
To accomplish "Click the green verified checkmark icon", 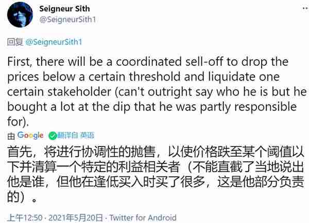I will coord(53,136).
